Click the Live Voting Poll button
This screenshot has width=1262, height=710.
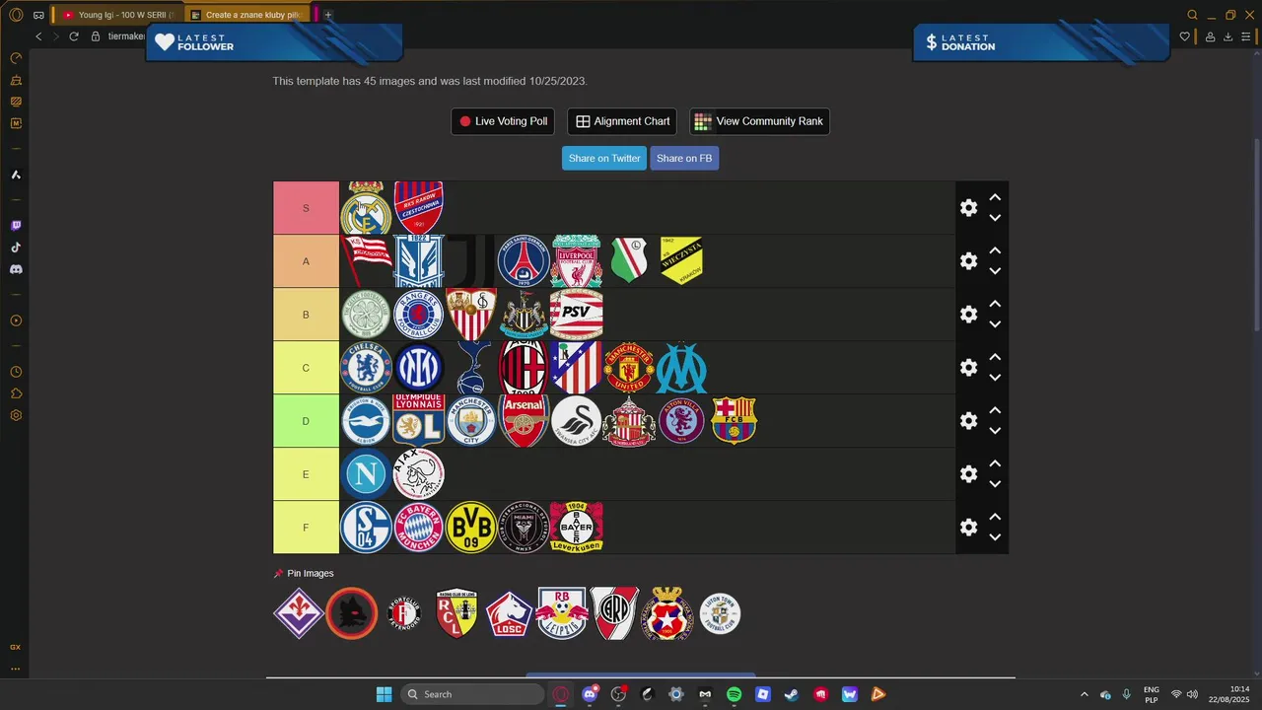503,121
